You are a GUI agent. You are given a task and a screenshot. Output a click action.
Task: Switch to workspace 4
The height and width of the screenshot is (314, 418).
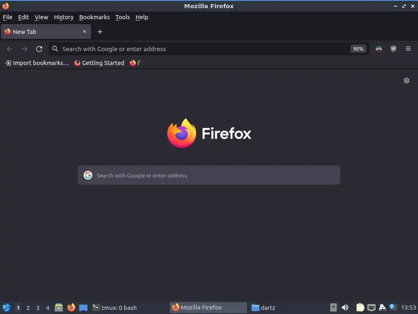48,307
